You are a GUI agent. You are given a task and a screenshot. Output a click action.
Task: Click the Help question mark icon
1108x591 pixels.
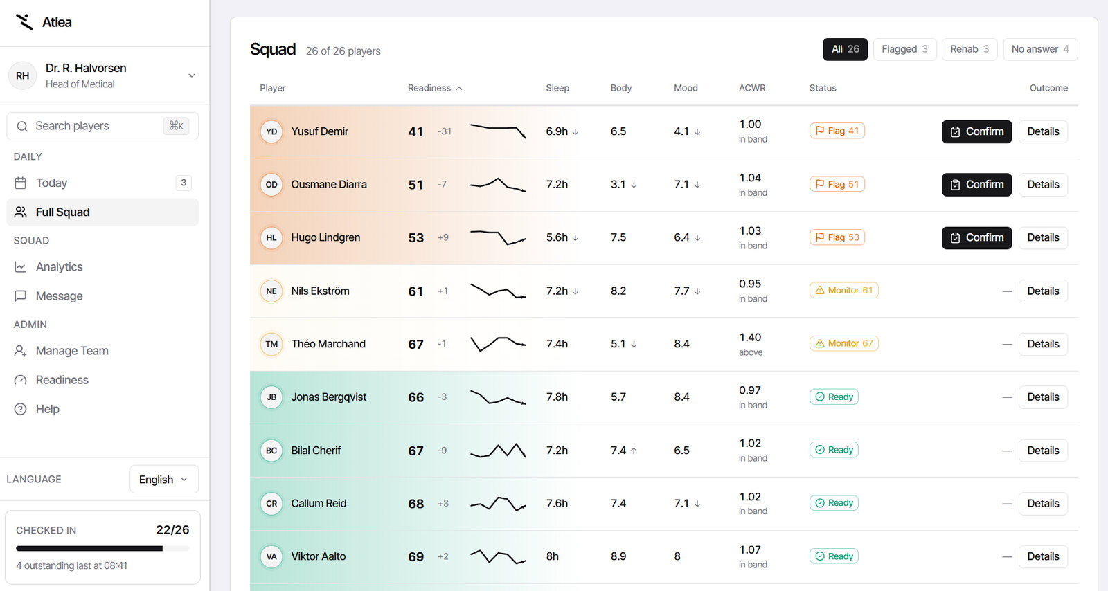pos(21,408)
